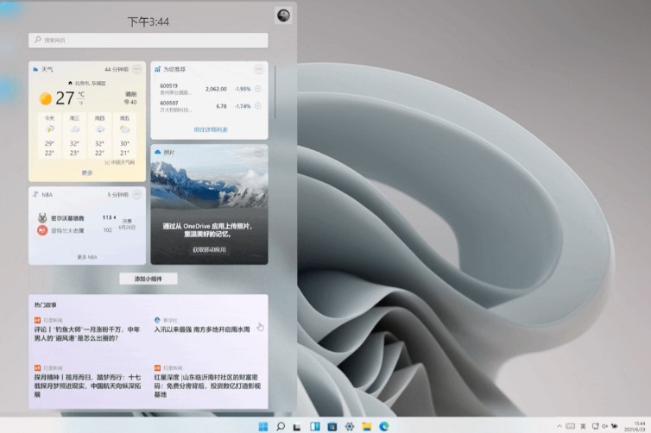Click 获取移动应用 button
This screenshot has width=651, height=433.
209,249
